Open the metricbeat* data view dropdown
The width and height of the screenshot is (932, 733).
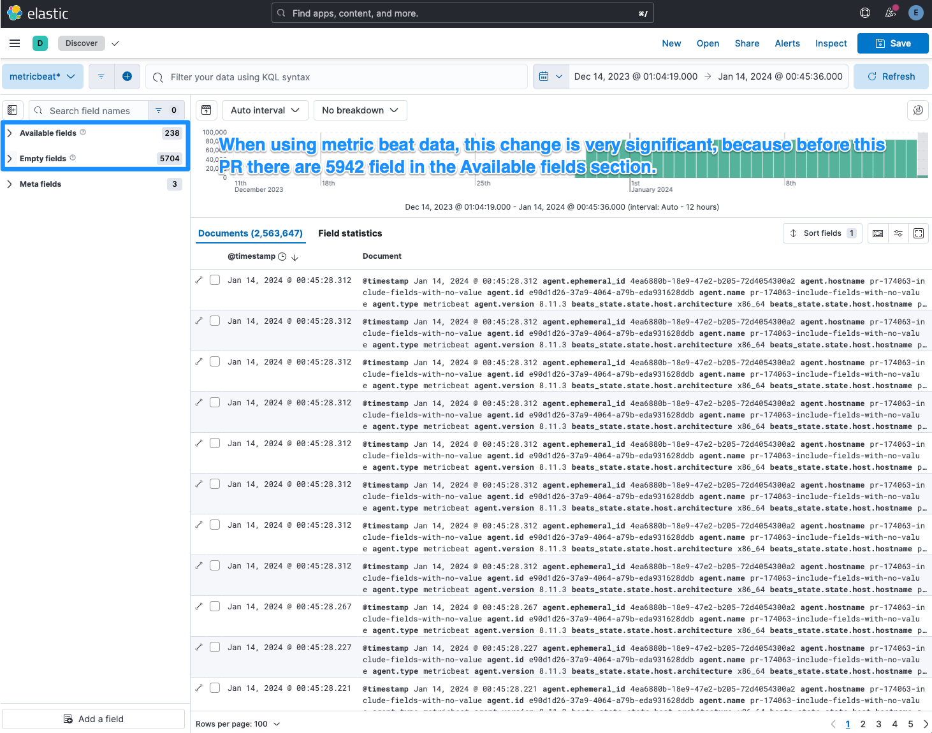pyautogui.click(x=43, y=76)
